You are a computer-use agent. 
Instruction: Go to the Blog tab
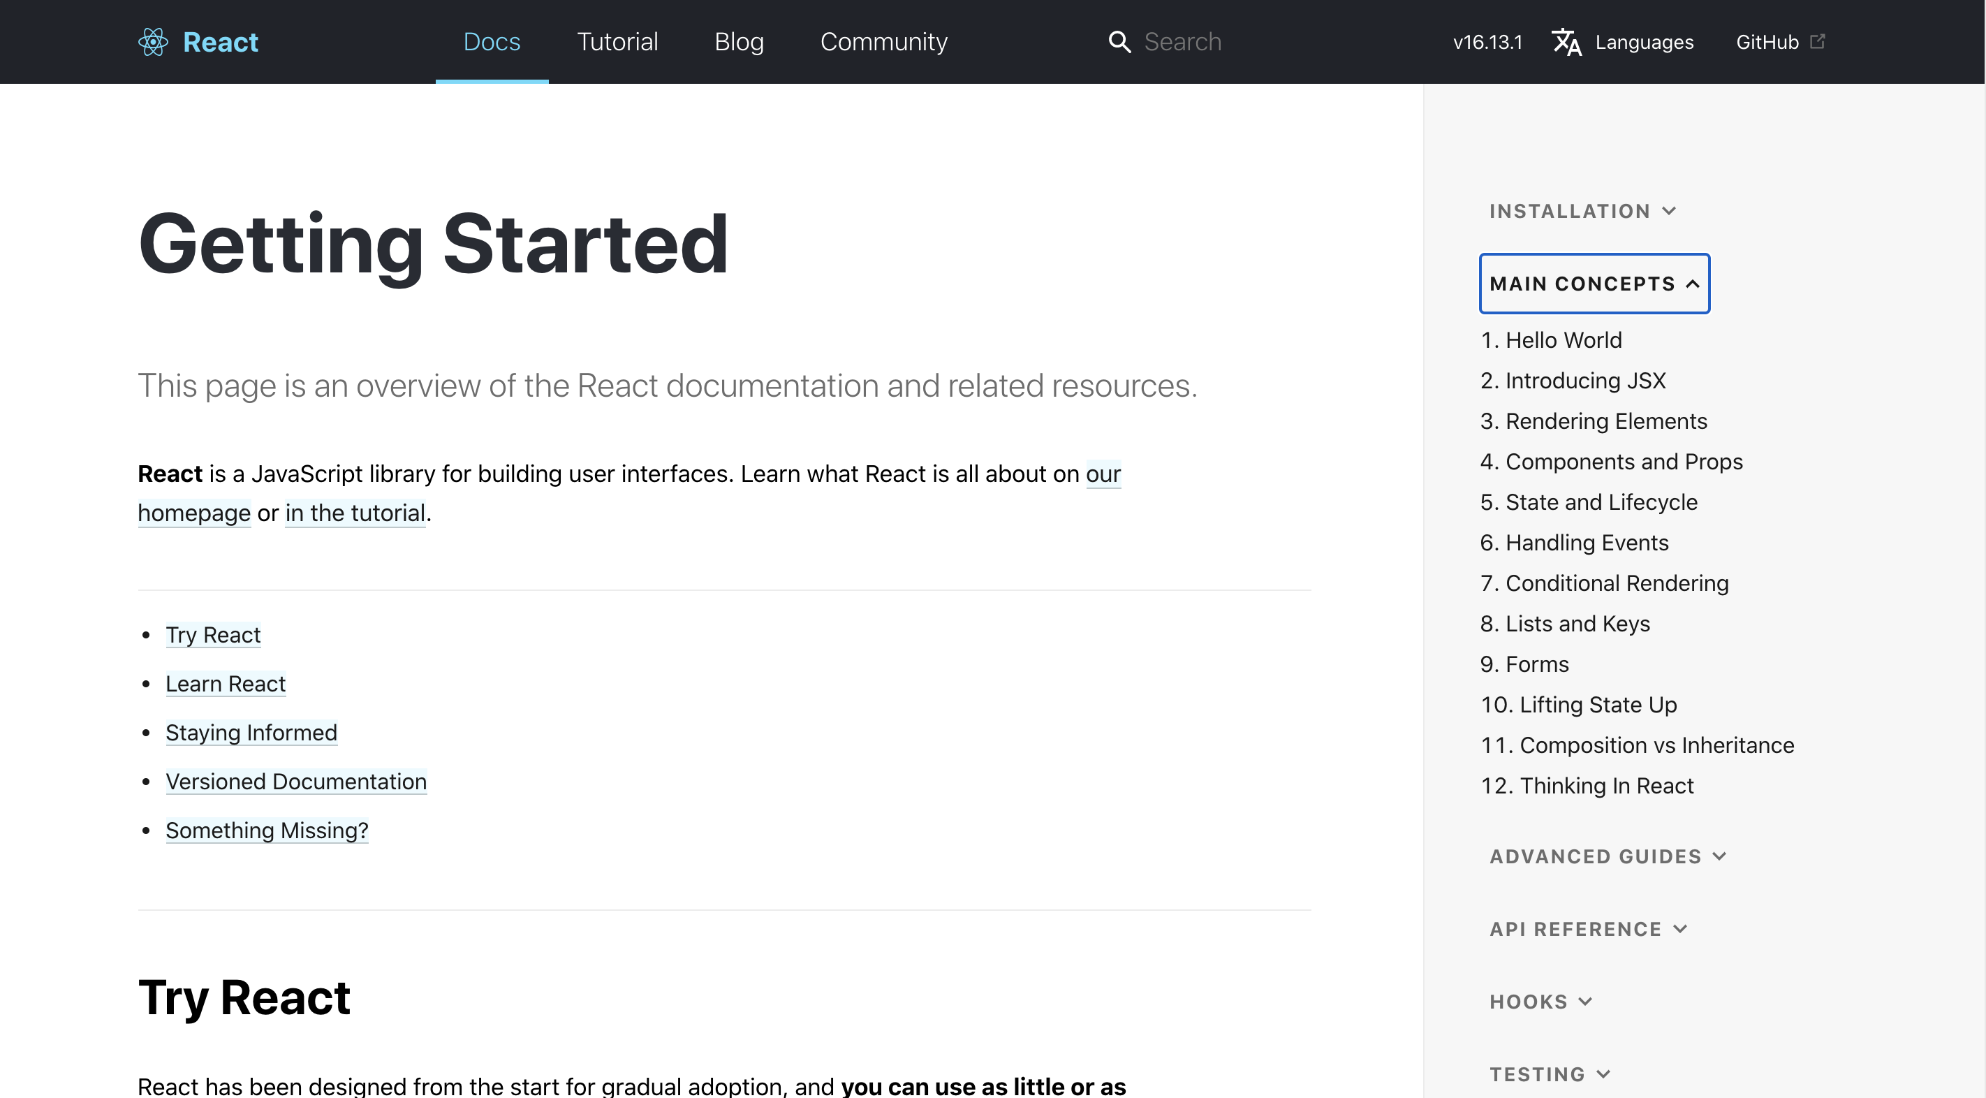[739, 42]
